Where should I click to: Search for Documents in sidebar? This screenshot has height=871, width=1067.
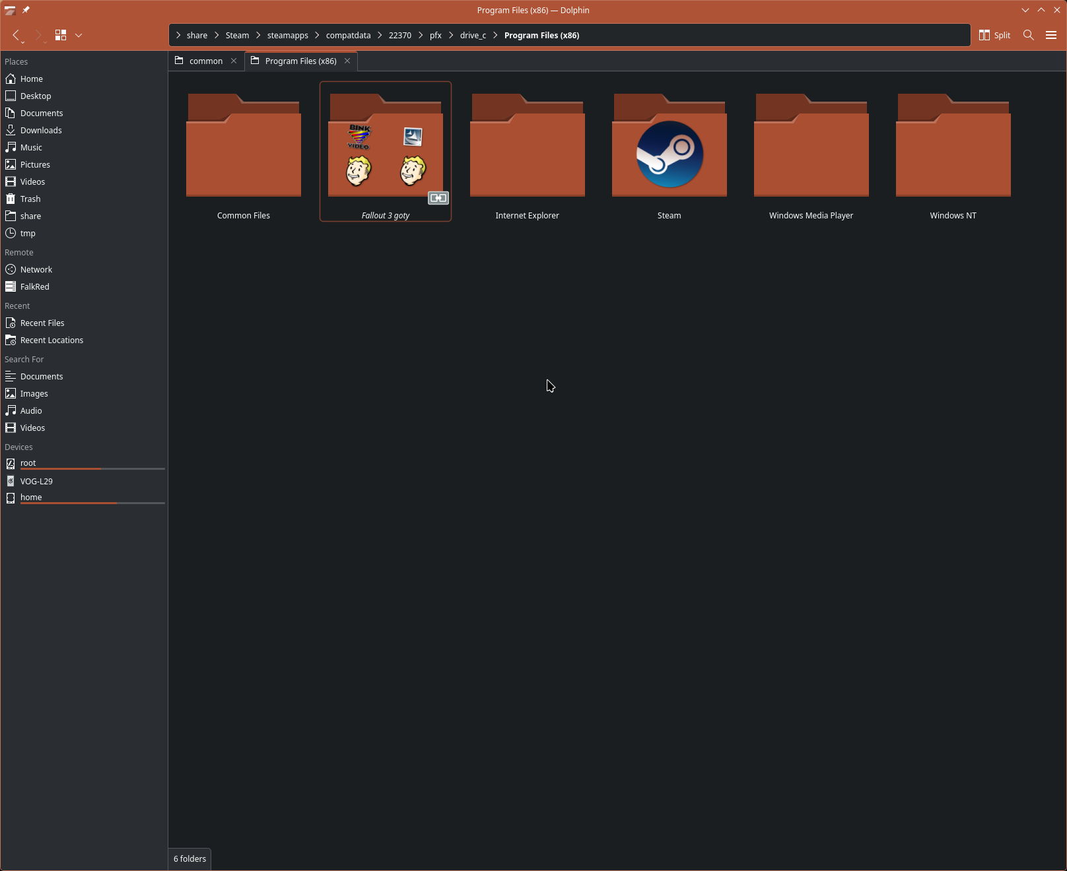coord(84,376)
